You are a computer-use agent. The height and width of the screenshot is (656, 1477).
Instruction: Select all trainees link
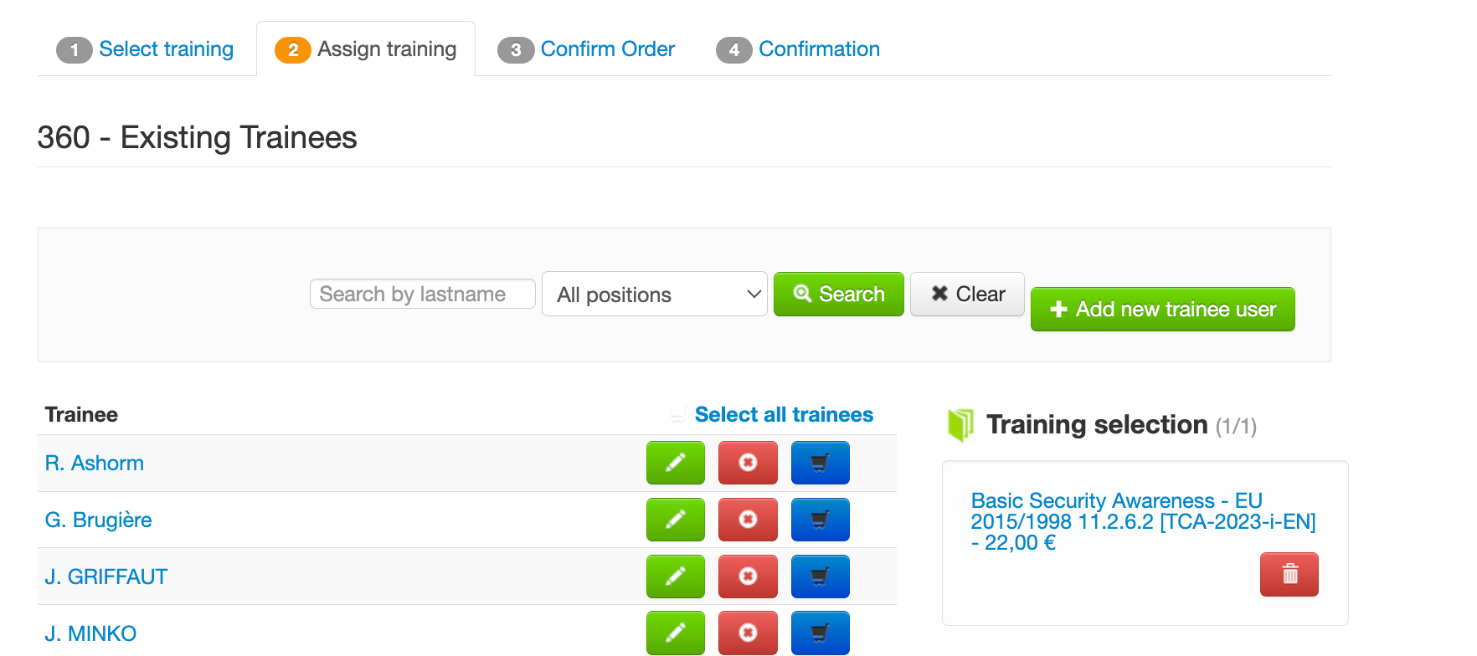(784, 414)
